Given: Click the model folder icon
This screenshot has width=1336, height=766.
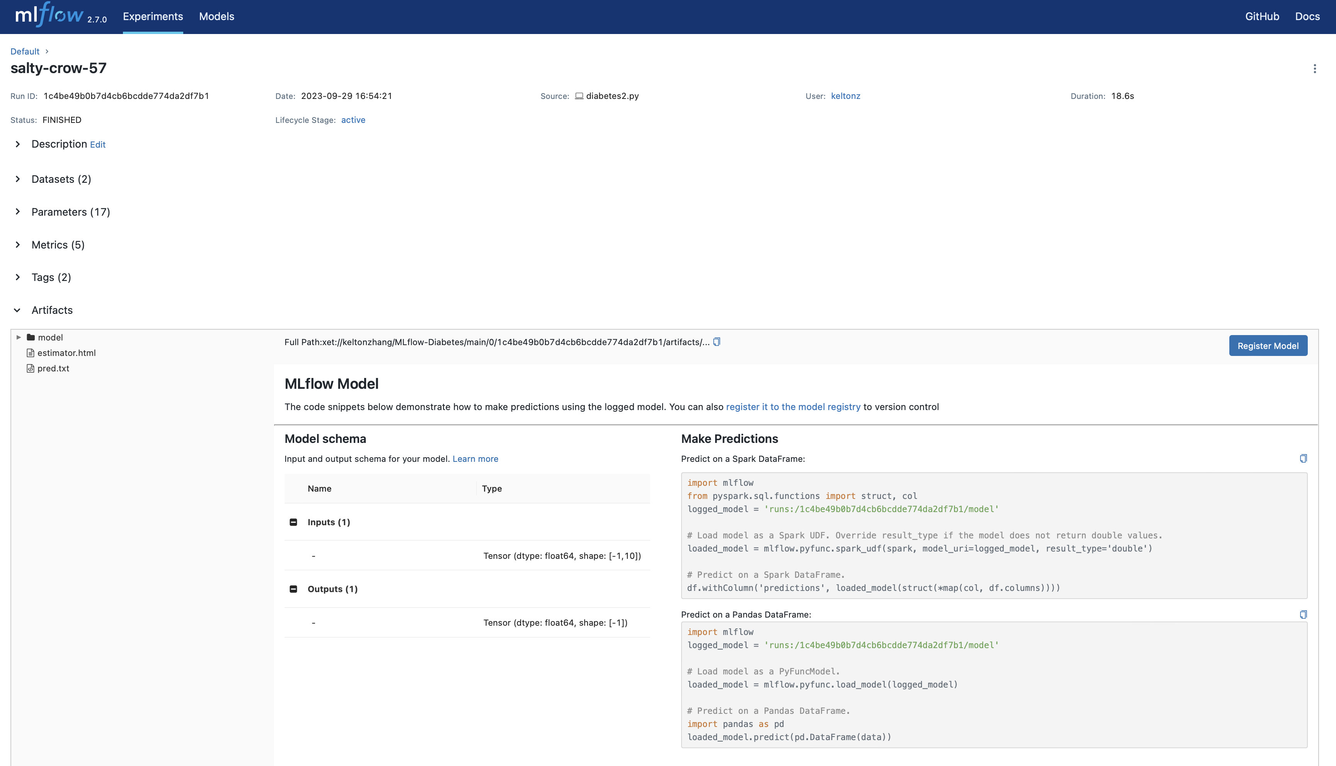Looking at the screenshot, I should pos(31,337).
